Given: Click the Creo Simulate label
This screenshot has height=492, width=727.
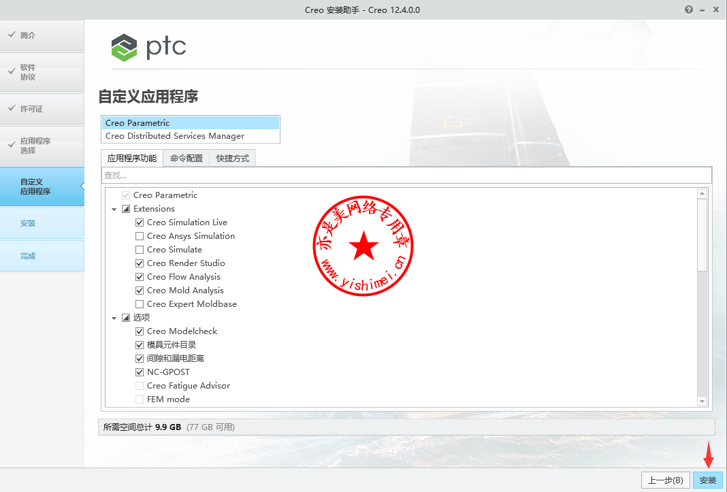Looking at the screenshot, I should 174,250.
